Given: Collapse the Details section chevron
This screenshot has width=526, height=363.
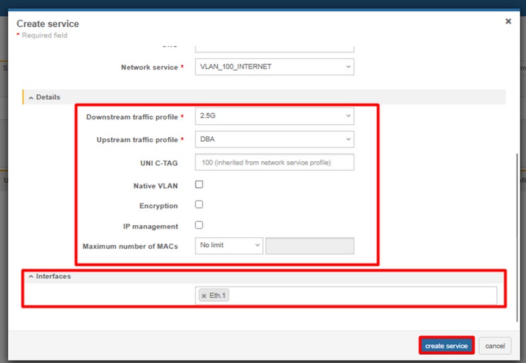Looking at the screenshot, I should pos(31,97).
